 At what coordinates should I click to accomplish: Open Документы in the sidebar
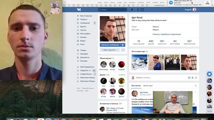point(85,57)
